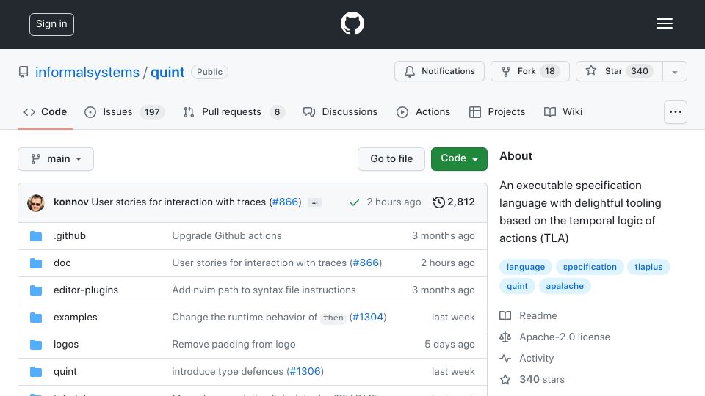This screenshot has height=396, width=705.
Task: Open the hamburger navigation menu
Action: 664,23
